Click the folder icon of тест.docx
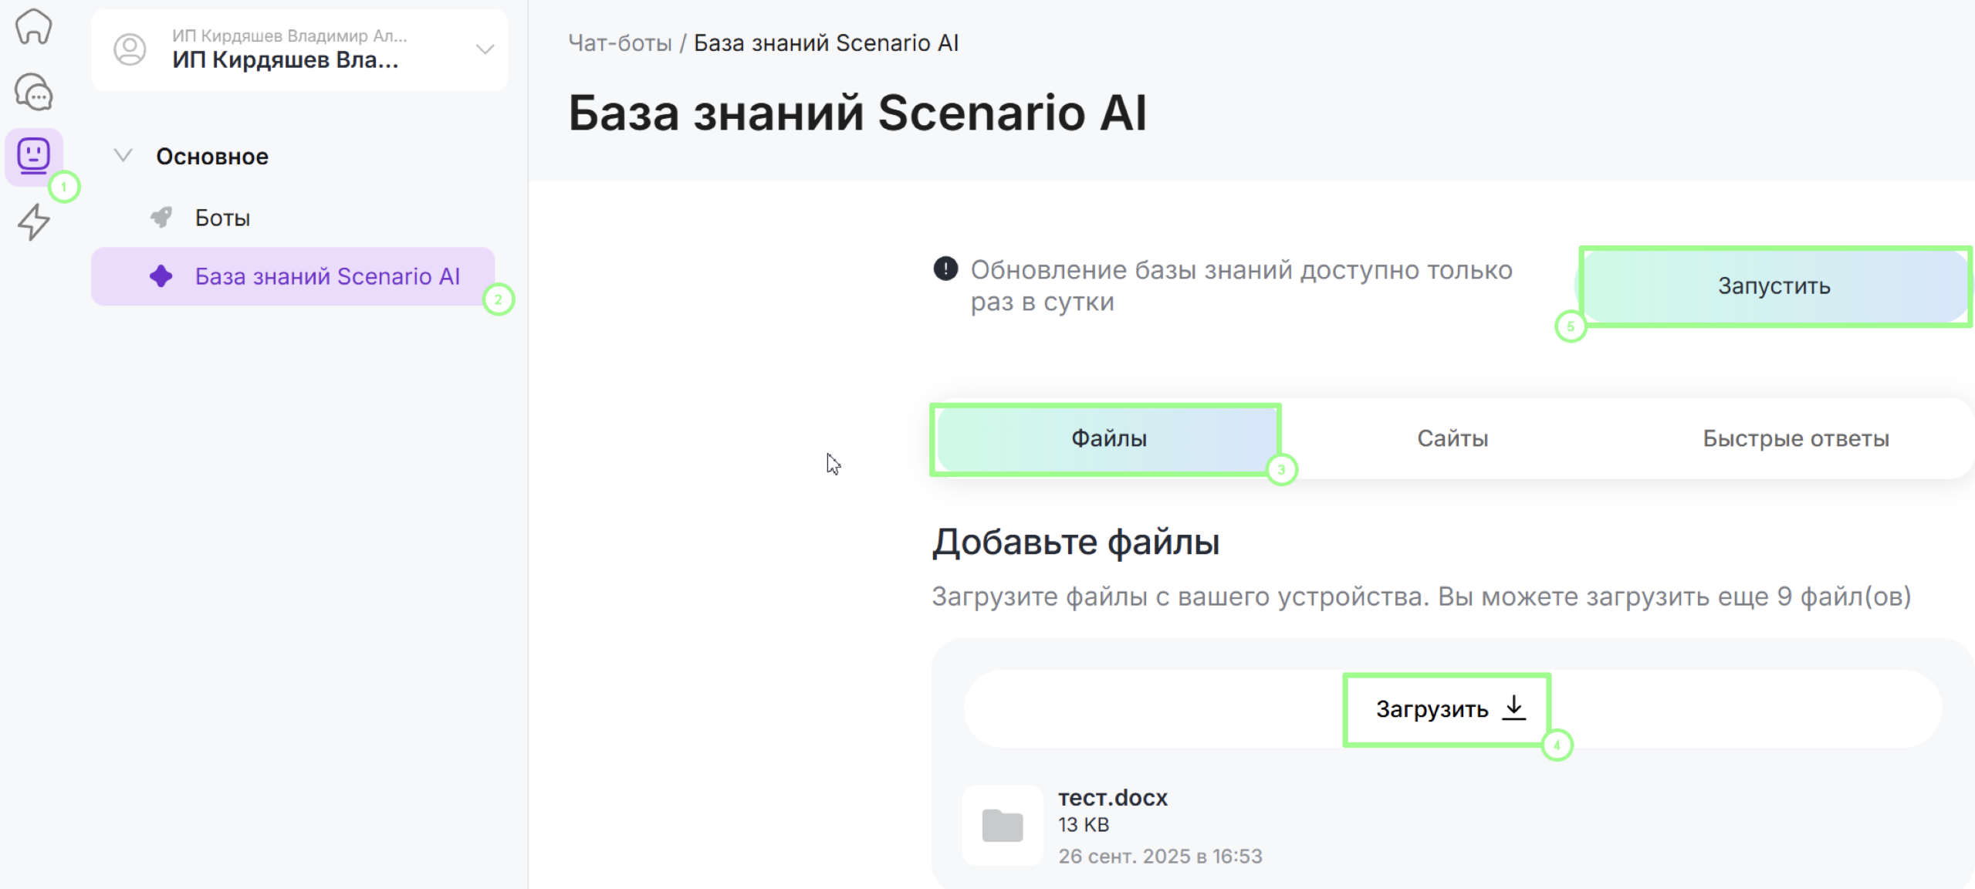The image size is (1975, 889). pyautogui.click(x=1002, y=826)
